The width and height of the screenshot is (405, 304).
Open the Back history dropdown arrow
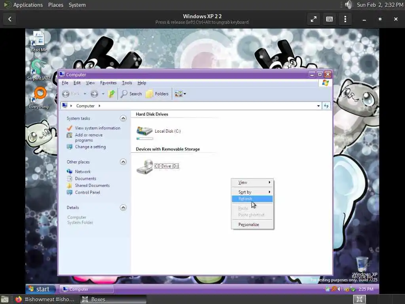85,94
